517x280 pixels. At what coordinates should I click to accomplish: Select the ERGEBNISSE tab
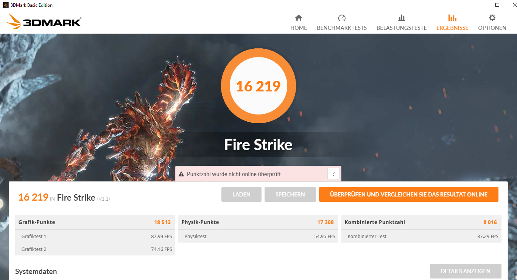[452, 23]
